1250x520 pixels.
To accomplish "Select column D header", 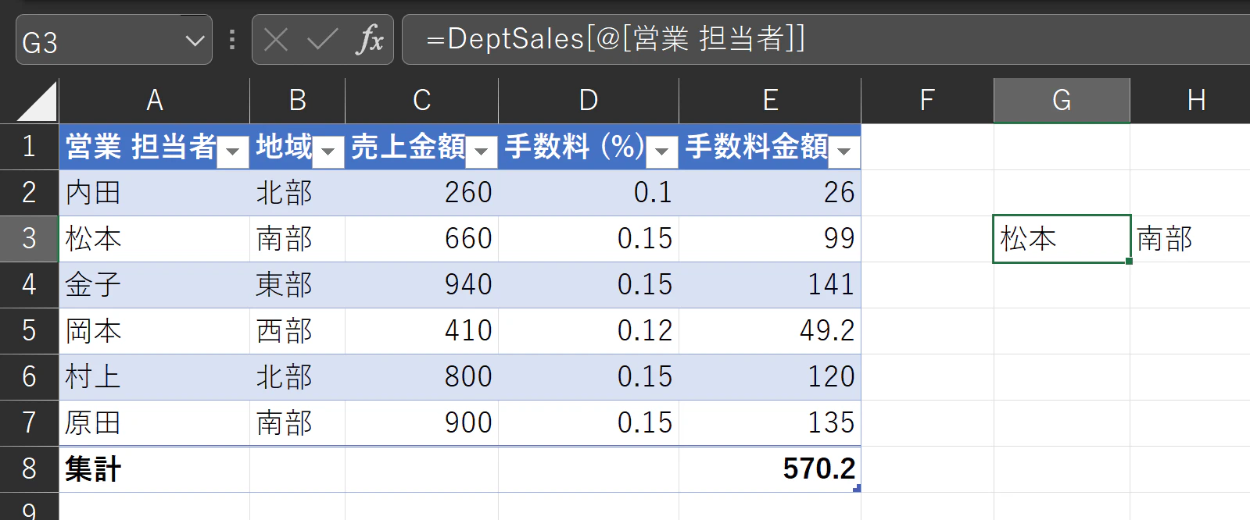I will tap(589, 101).
